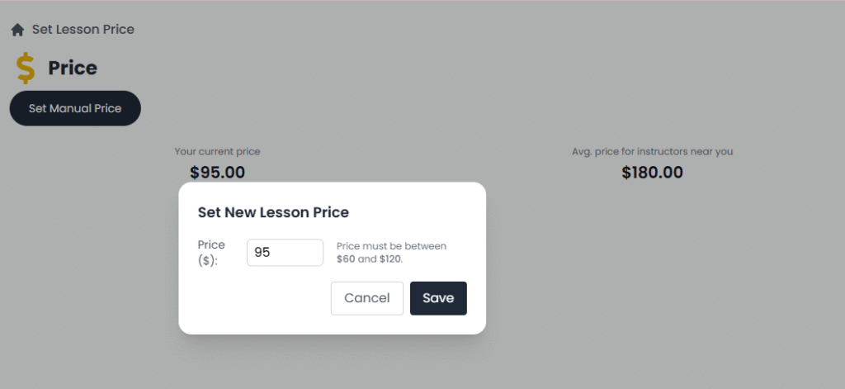Click the dimmed backdrop below the dialog
Viewport: 845px width, 389px height.
[332, 362]
